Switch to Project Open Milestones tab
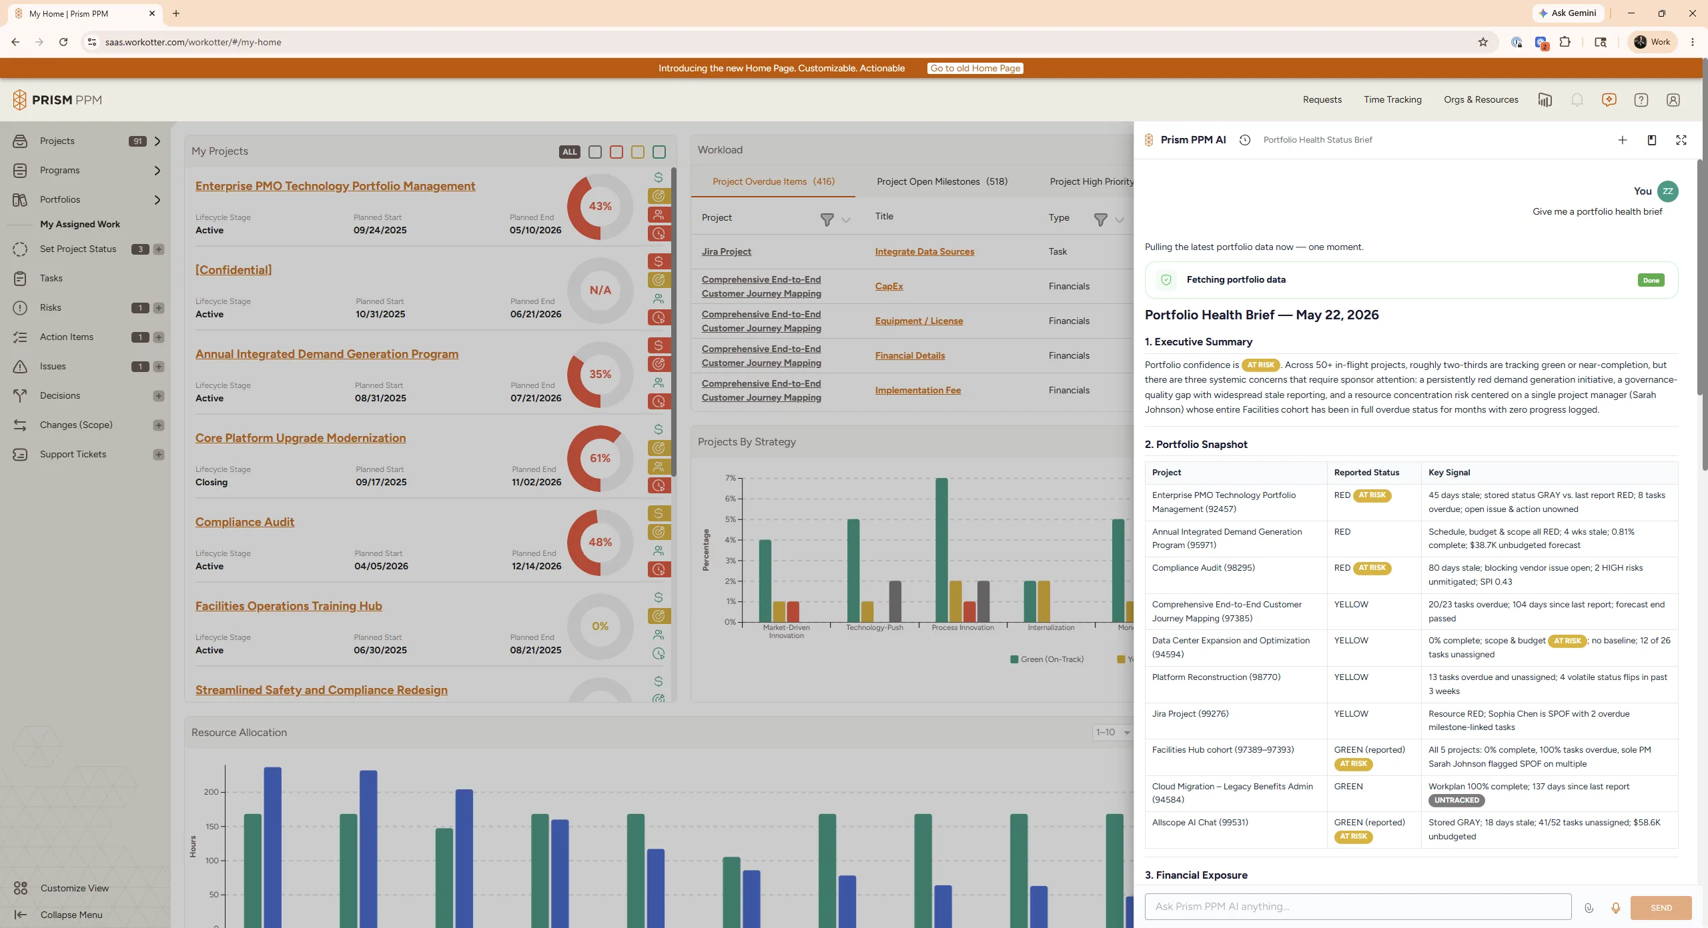Screen dimensions: 1708x928 coord(942,181)
